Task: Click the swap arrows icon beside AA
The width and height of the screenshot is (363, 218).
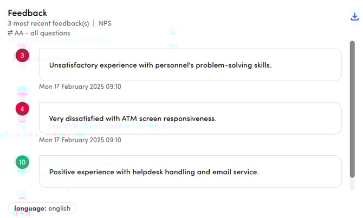Action: coord(10,33)
